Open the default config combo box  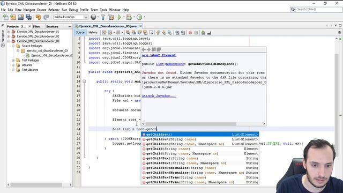click(71, 17)
